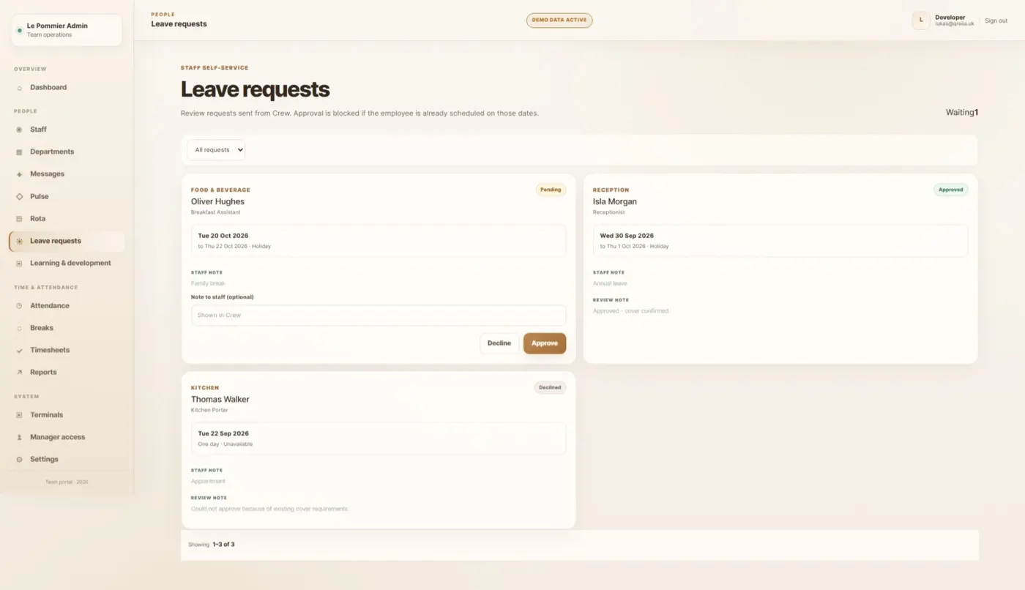The image size is (1025, 590).
Task: Go to Staff section
Action: point(67,130)
